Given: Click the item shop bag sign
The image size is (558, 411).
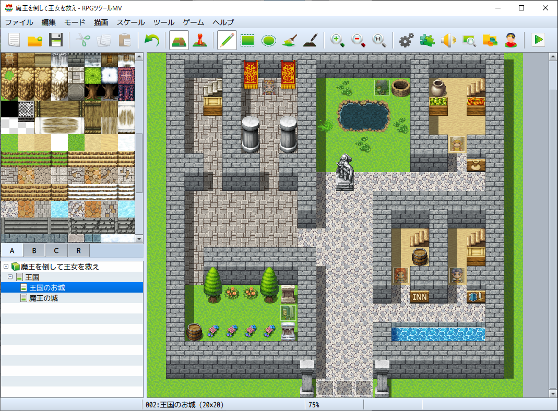Looking at the screenshot, I should click(x=476, y=166).
